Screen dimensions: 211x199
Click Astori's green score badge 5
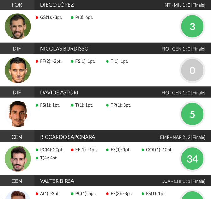[192, 114]
